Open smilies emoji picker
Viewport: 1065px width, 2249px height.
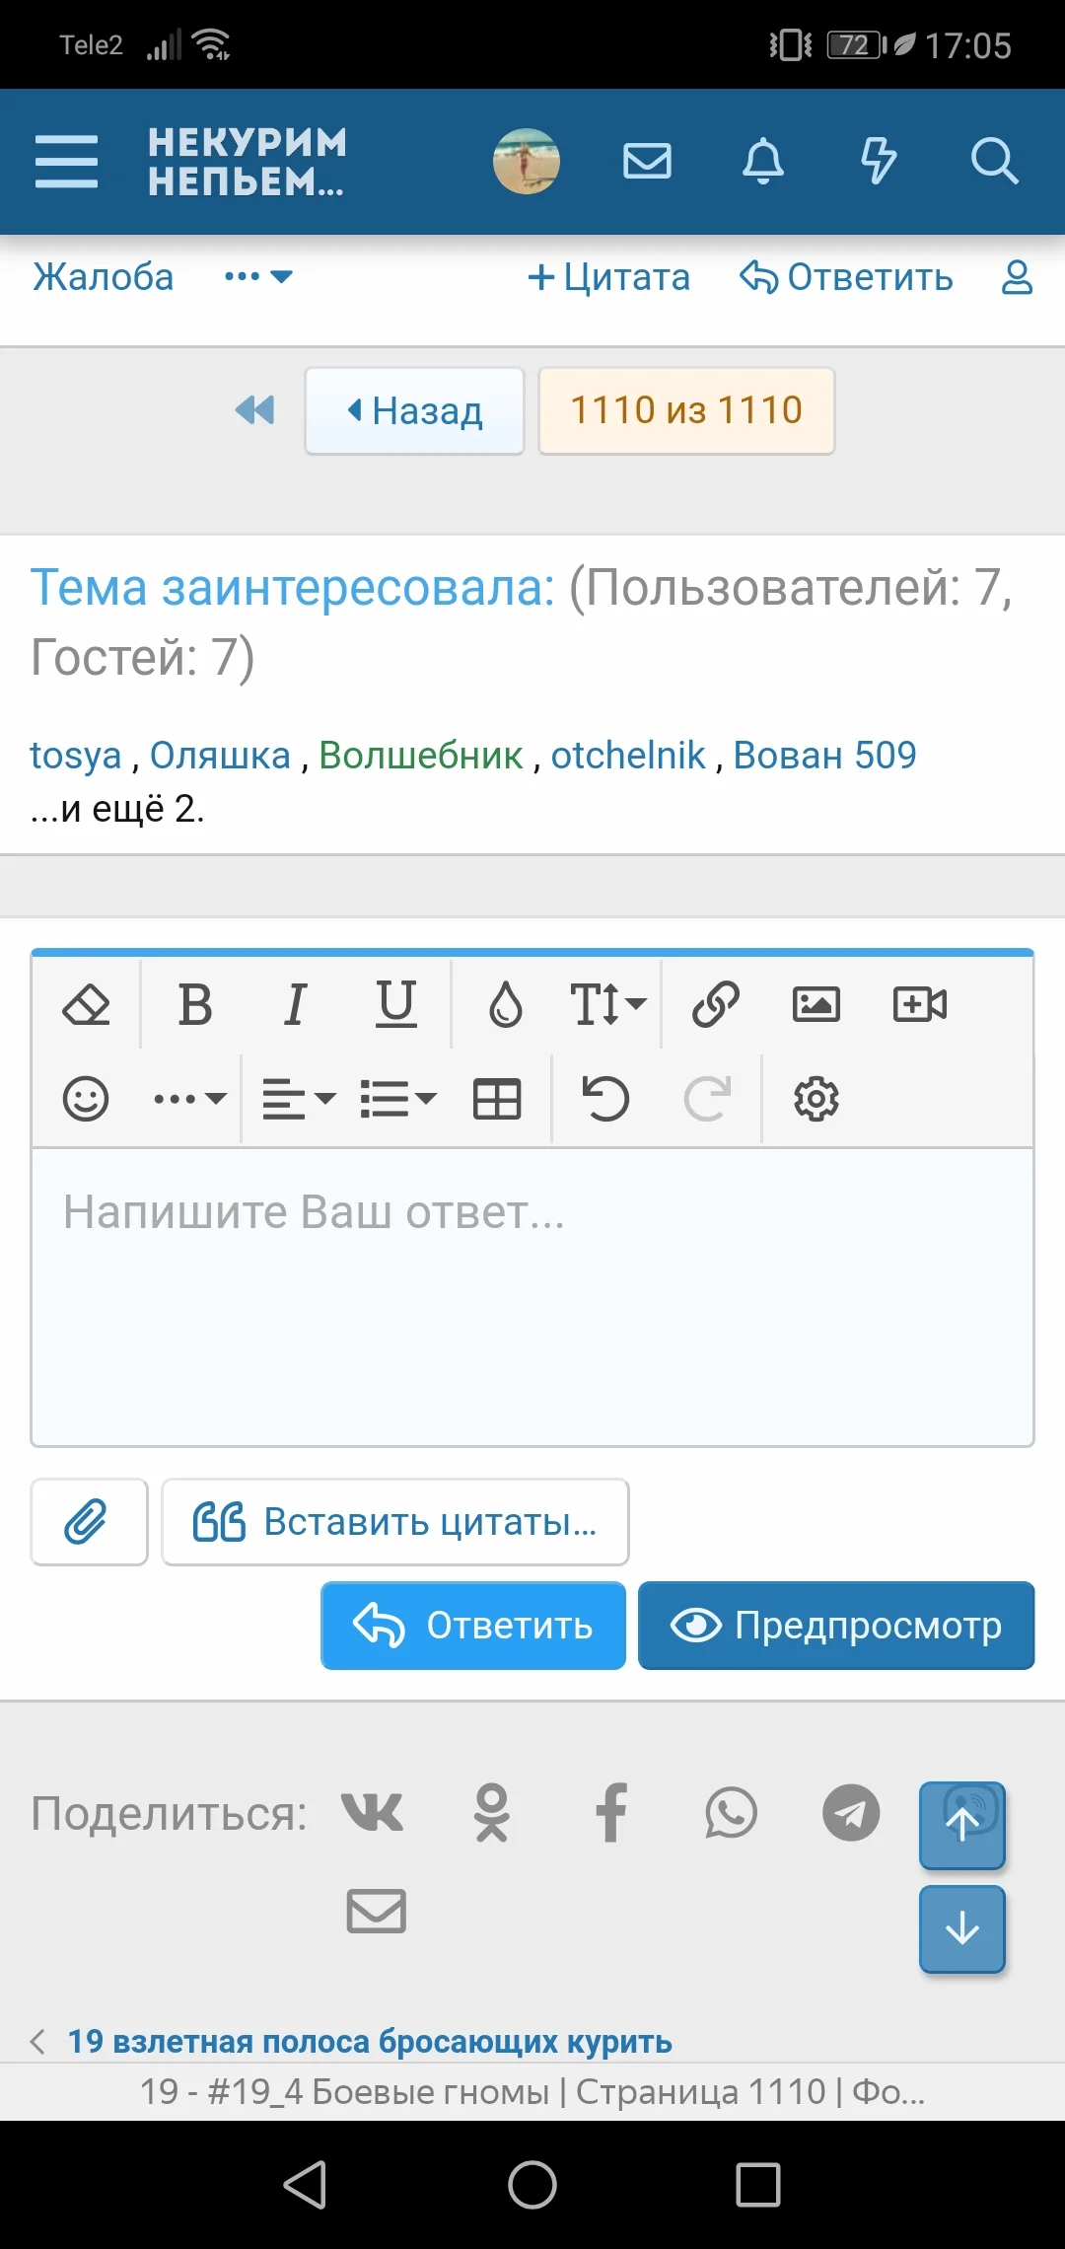(86, 1099)
